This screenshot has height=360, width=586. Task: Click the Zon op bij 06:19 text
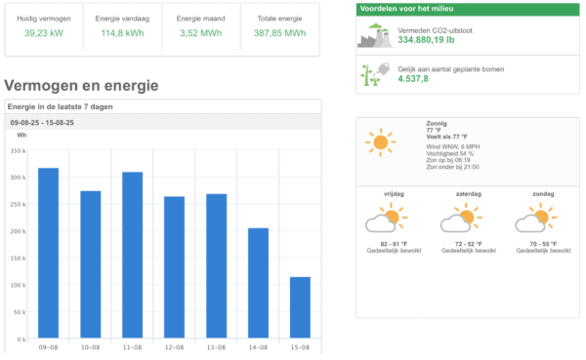(x=448, y=160)
